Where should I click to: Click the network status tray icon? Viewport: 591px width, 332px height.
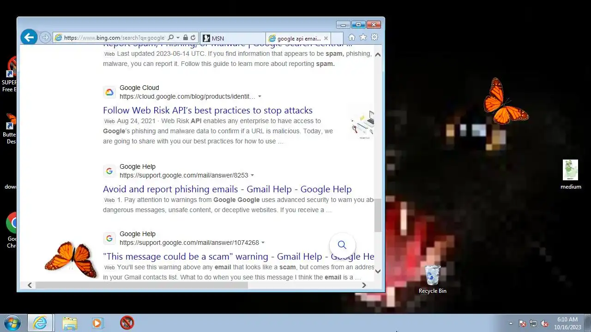pos(533,323)
